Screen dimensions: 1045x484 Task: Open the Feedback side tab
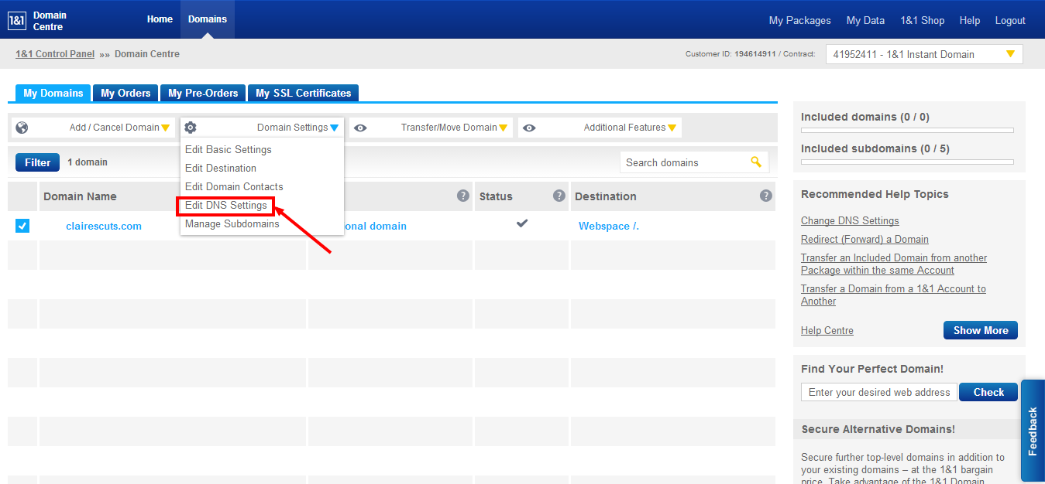pyautogui.click(x=1033, y=431)
